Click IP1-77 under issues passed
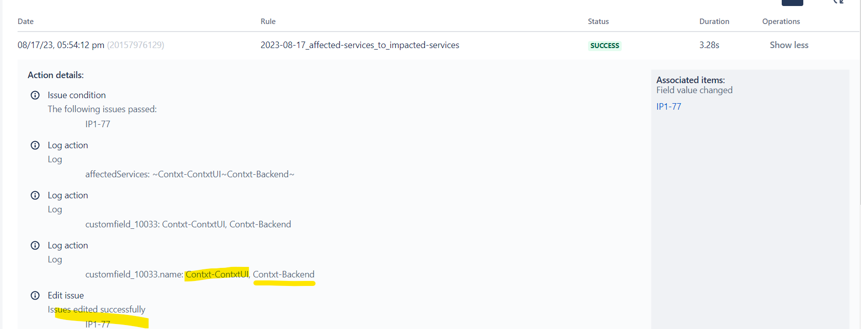861x329 pixels. click(x=98, y=124)
